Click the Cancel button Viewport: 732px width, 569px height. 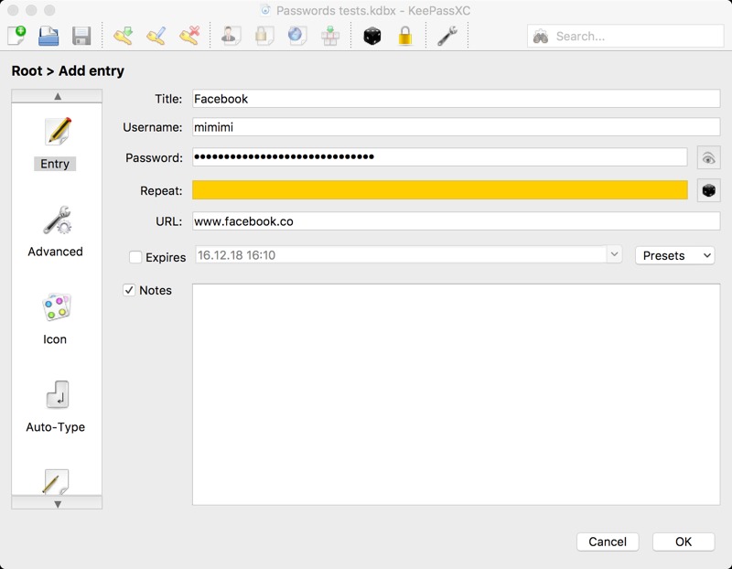[x=607, y=542]
